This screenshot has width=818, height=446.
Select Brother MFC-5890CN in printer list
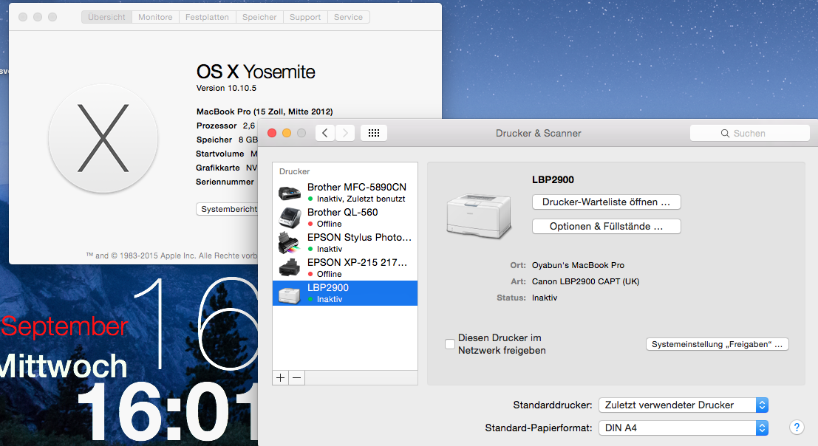click(x=345, y=192)
